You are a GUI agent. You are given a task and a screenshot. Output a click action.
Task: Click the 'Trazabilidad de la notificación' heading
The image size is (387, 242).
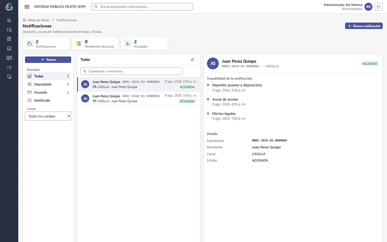click(x=230, y=79)
